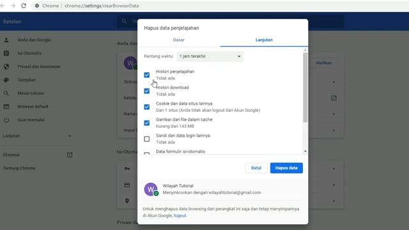Reload the page with the refresh icon

click(x=24, y=6)
